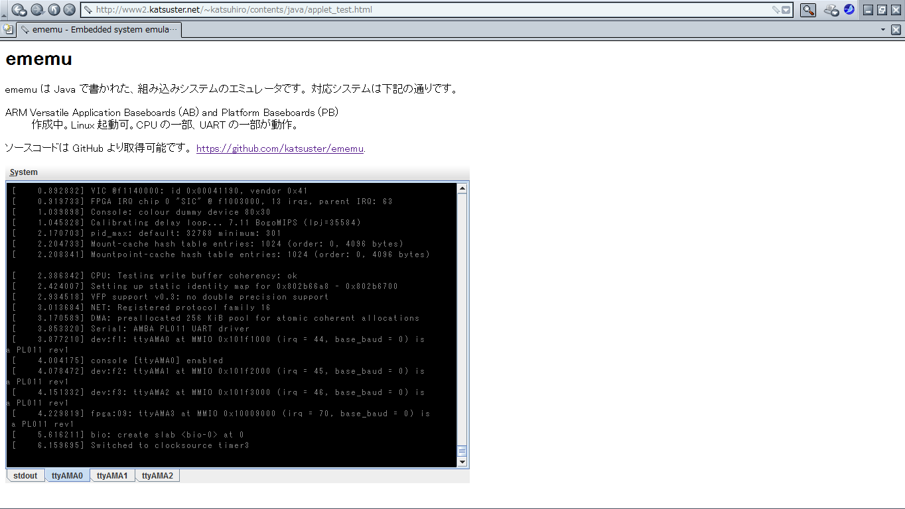Viewport: 905px width, 509px height.
Task: Click the Stop loading X icon
Action: coord(69,10)
